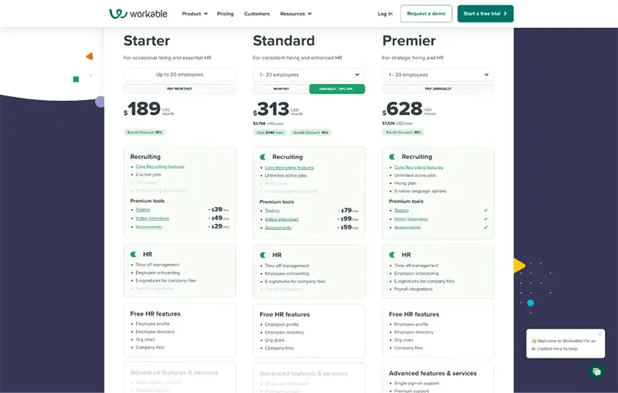Toggle HR in the Premier plan
This screenshot has height=393, width=618.
(394, 255)
